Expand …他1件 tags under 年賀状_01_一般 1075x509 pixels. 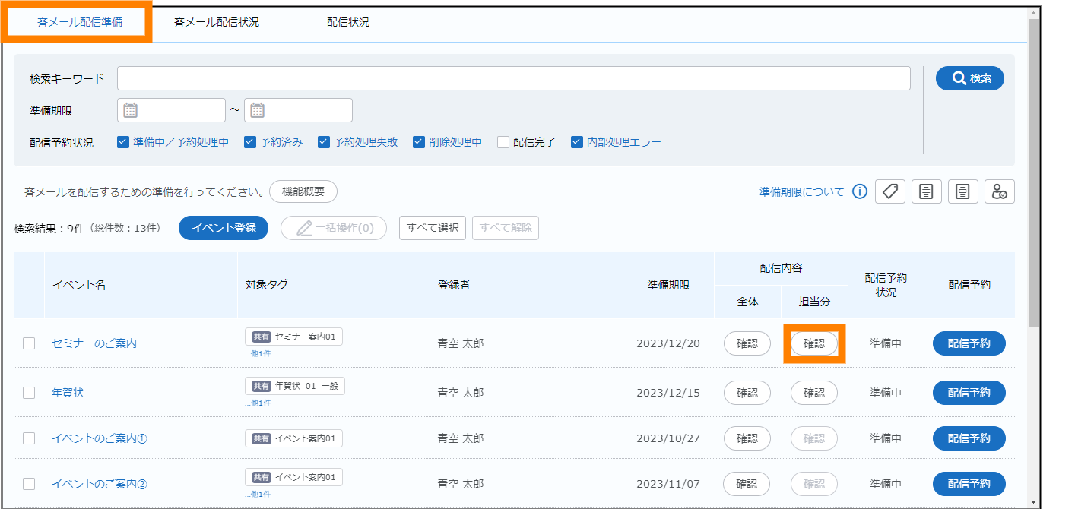point(257,403)
